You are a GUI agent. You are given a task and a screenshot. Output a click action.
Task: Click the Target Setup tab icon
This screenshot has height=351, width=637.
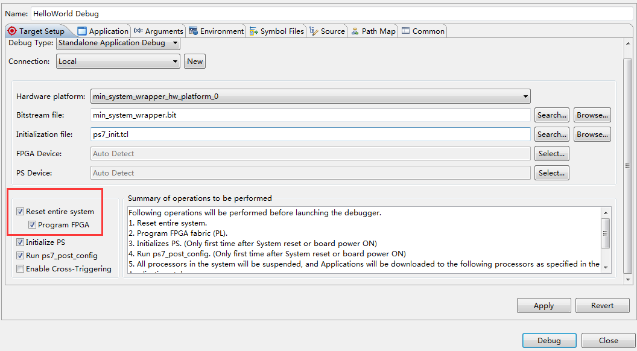coord(12,31)
